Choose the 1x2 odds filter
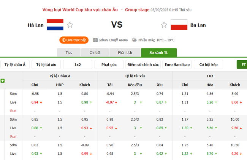The height and width of the screenshot is (160, 247). [78, 65]
